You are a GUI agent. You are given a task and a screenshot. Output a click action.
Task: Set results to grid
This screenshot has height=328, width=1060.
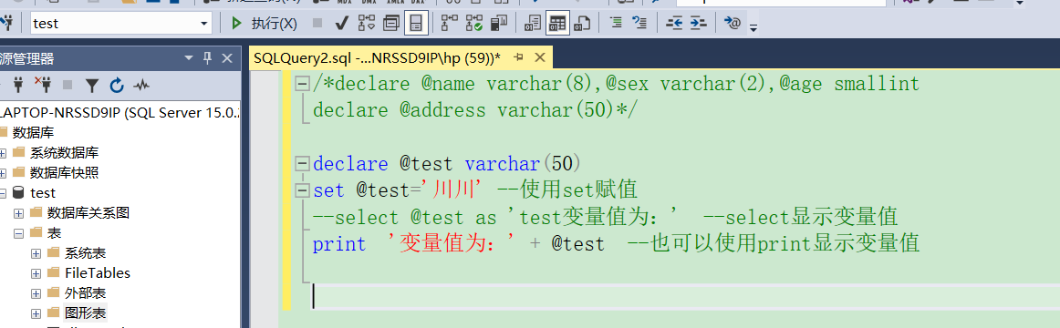coord(557,24)
